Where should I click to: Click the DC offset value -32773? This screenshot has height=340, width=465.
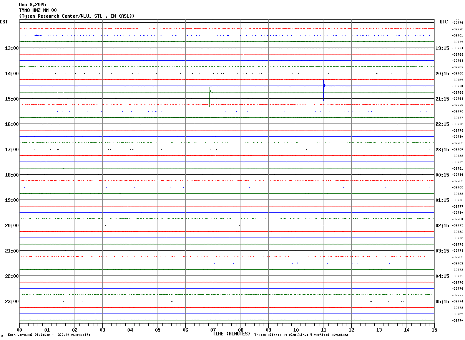(458, 308)
